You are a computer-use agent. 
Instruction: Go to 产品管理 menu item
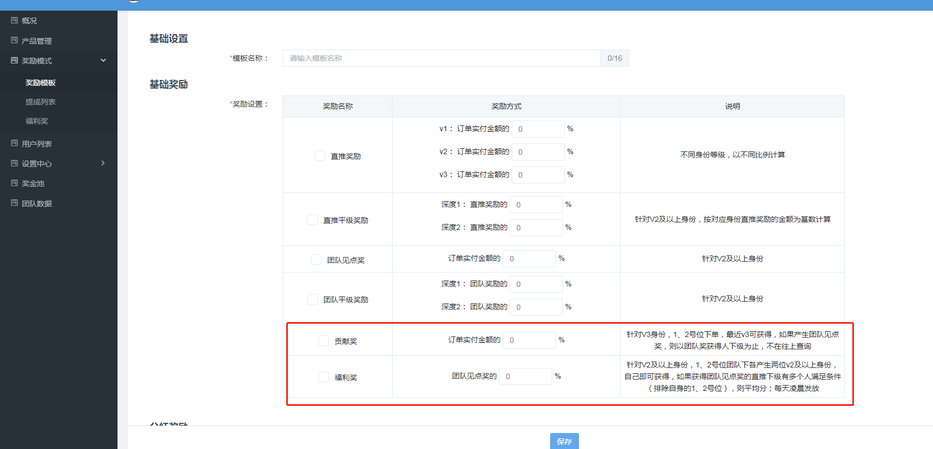click(37, 41)
